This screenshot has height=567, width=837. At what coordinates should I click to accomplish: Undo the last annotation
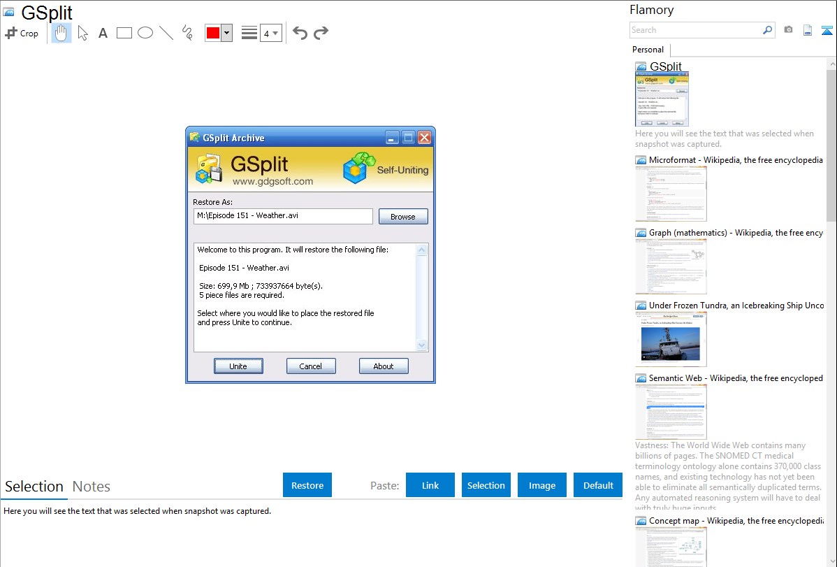pyautogui.click(x=300, y=33)
